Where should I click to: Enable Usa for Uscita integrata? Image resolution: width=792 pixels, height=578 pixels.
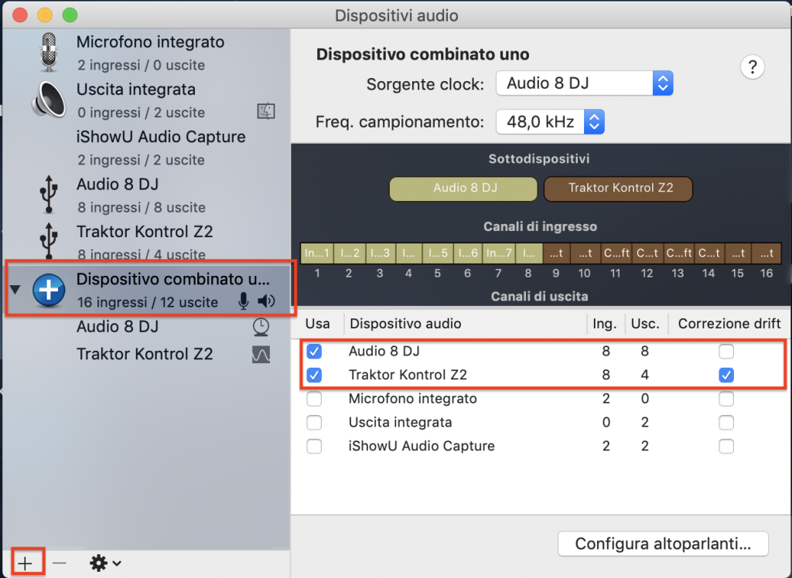pyautogui.click(x=314, y=423)
